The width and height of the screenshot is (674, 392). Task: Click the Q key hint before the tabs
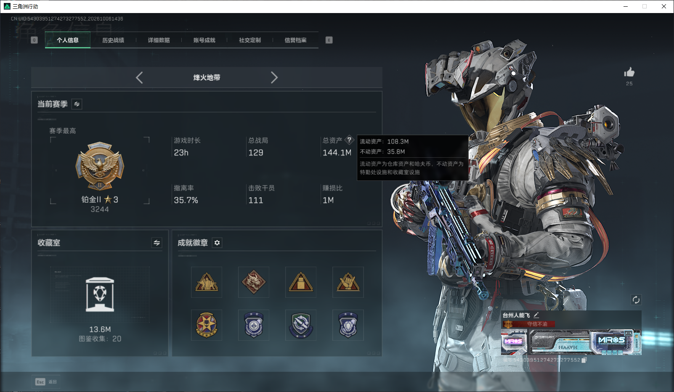34,40
